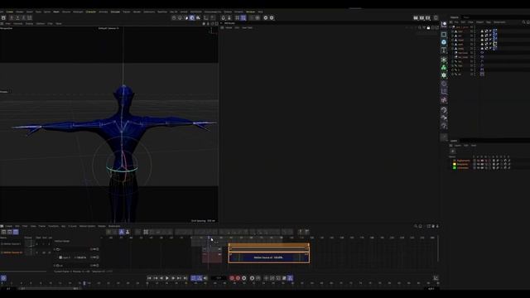Click the search icon in the Attribute Manager header

[x=420, y=27]
